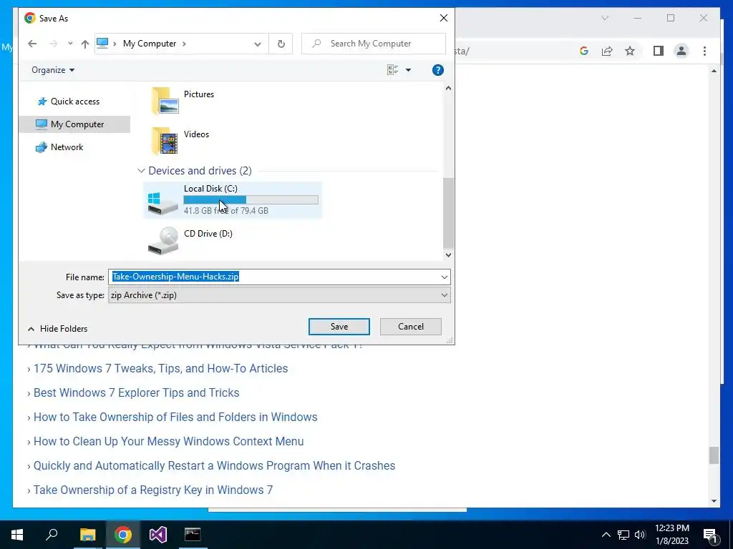733x549 pixels.
Task: Click the File name text field
Action: pyautogui.click(x=275, y=277)
